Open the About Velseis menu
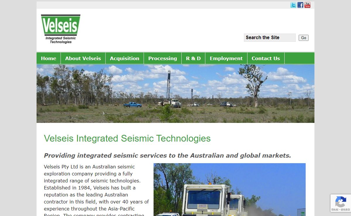This screenshot has height=216, width=351. click(x=83, y=58)
